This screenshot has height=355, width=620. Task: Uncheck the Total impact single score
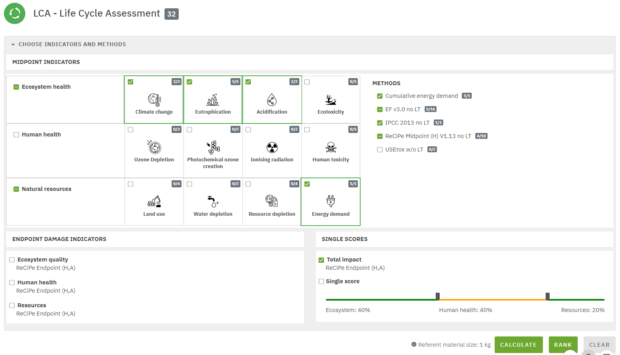click(x=321, y=260)
